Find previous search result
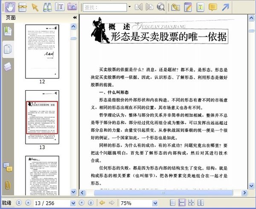The height and width of the screenshot is (209, 256). point(139,7)
